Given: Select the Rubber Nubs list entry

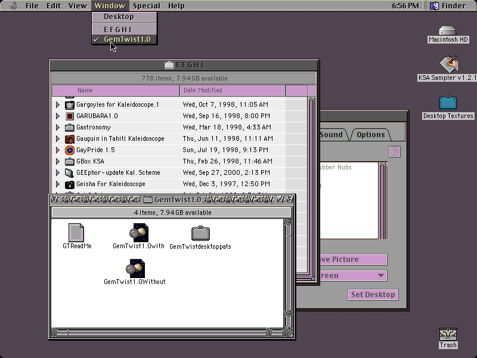Looking at the screenshot, I should [336, 167].
